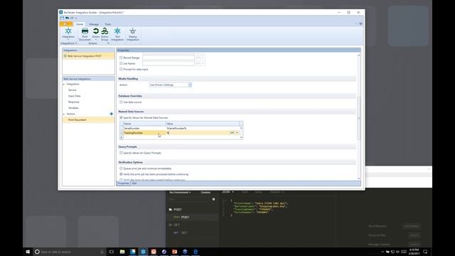Viewport: 455px width, 256px height.
Task: Select GET request in background window sidebar
Action: [184, 233]
